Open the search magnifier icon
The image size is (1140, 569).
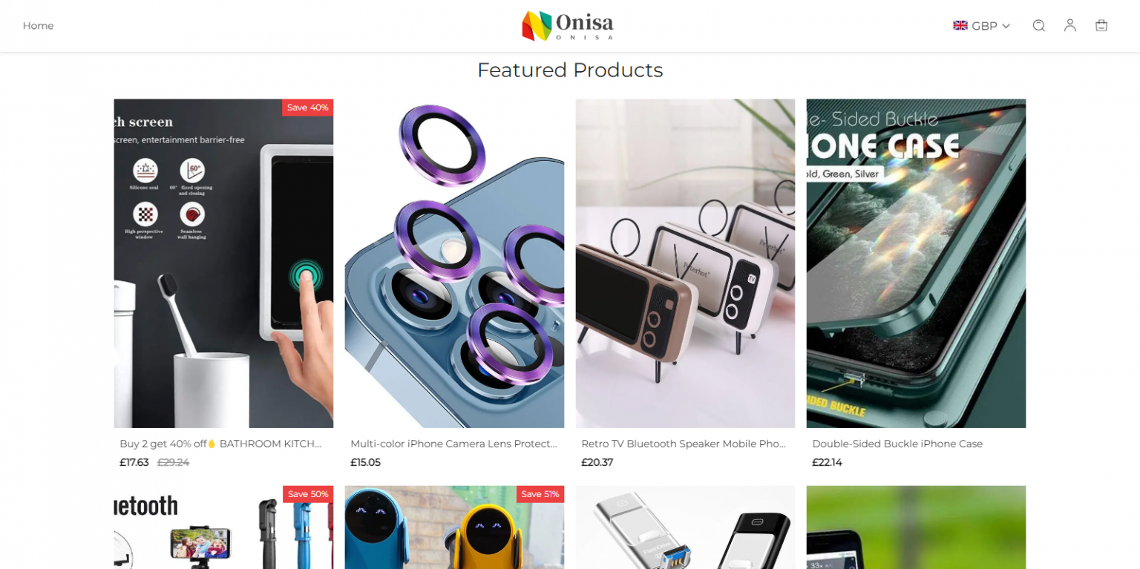[1038, 25]
